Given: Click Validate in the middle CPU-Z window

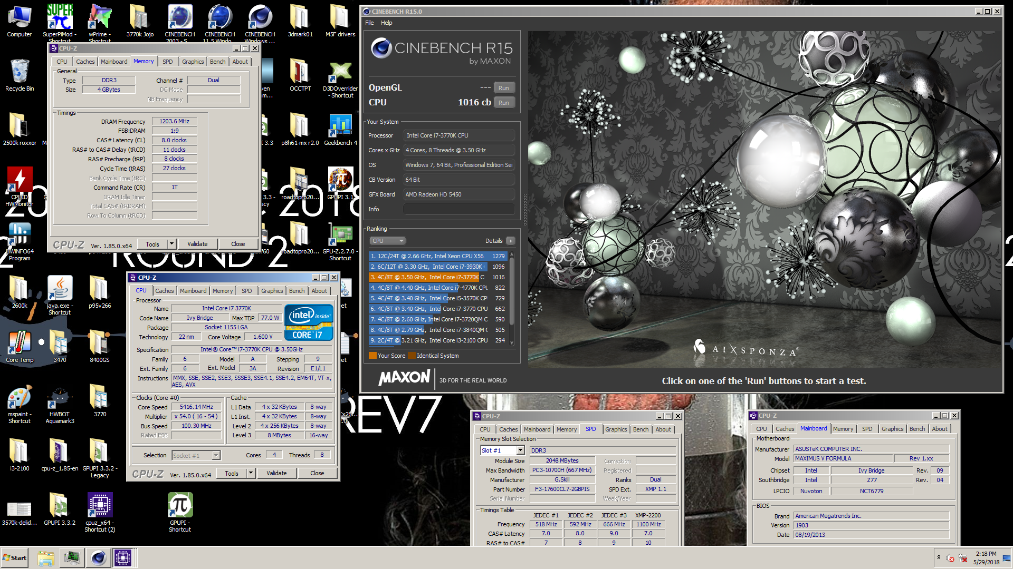Looking at the screenshot, I should pyautogui.click(x=276, y=473).
